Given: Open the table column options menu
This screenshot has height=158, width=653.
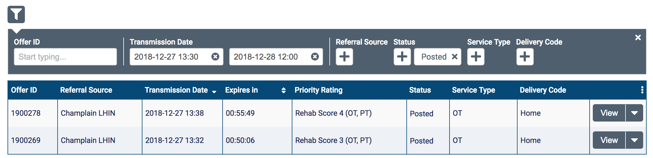Looking at the screenshot, I should [642, 90].
